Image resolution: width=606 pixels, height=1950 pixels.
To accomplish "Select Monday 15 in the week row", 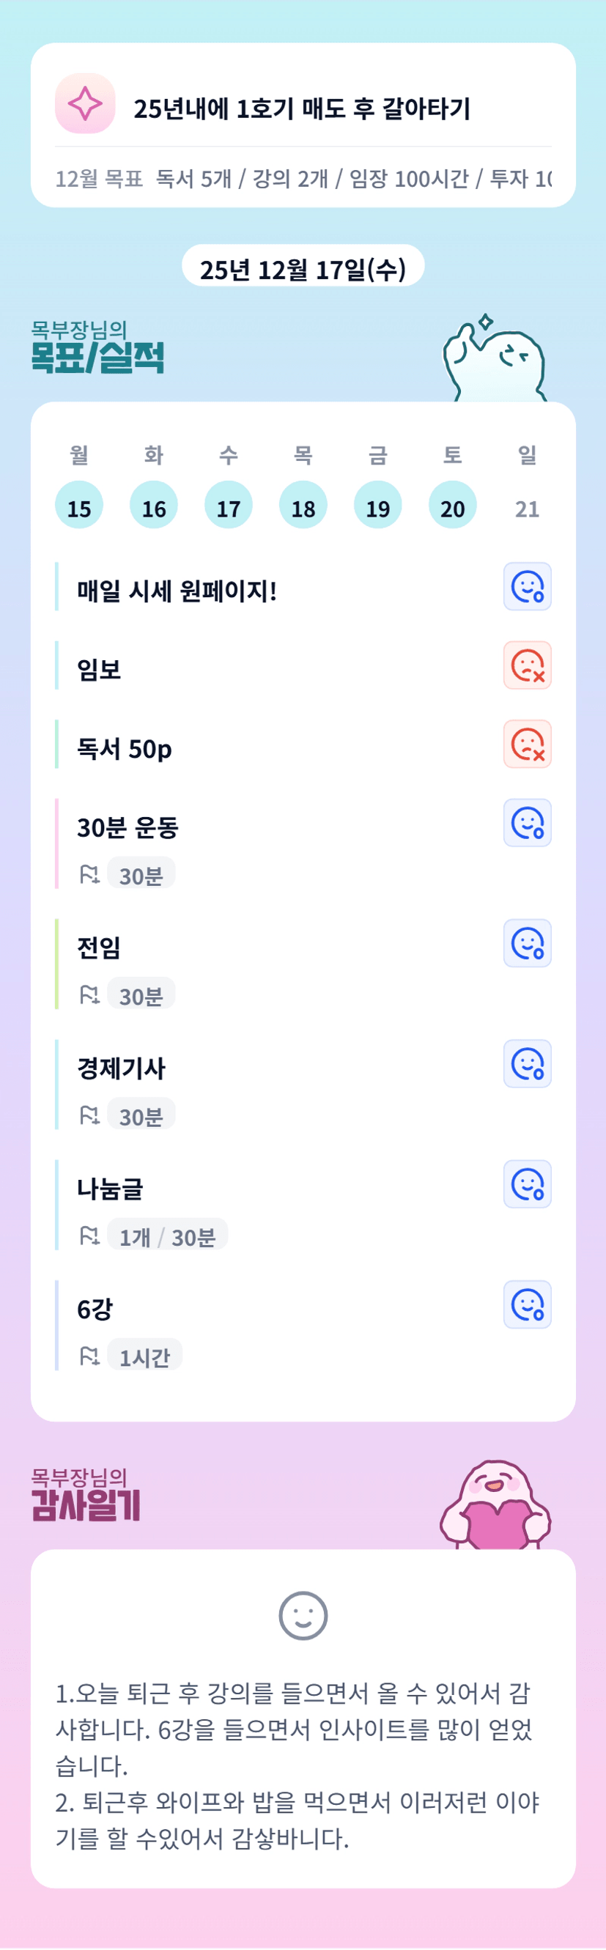I will pyautogui.click(x=78, y=505).
